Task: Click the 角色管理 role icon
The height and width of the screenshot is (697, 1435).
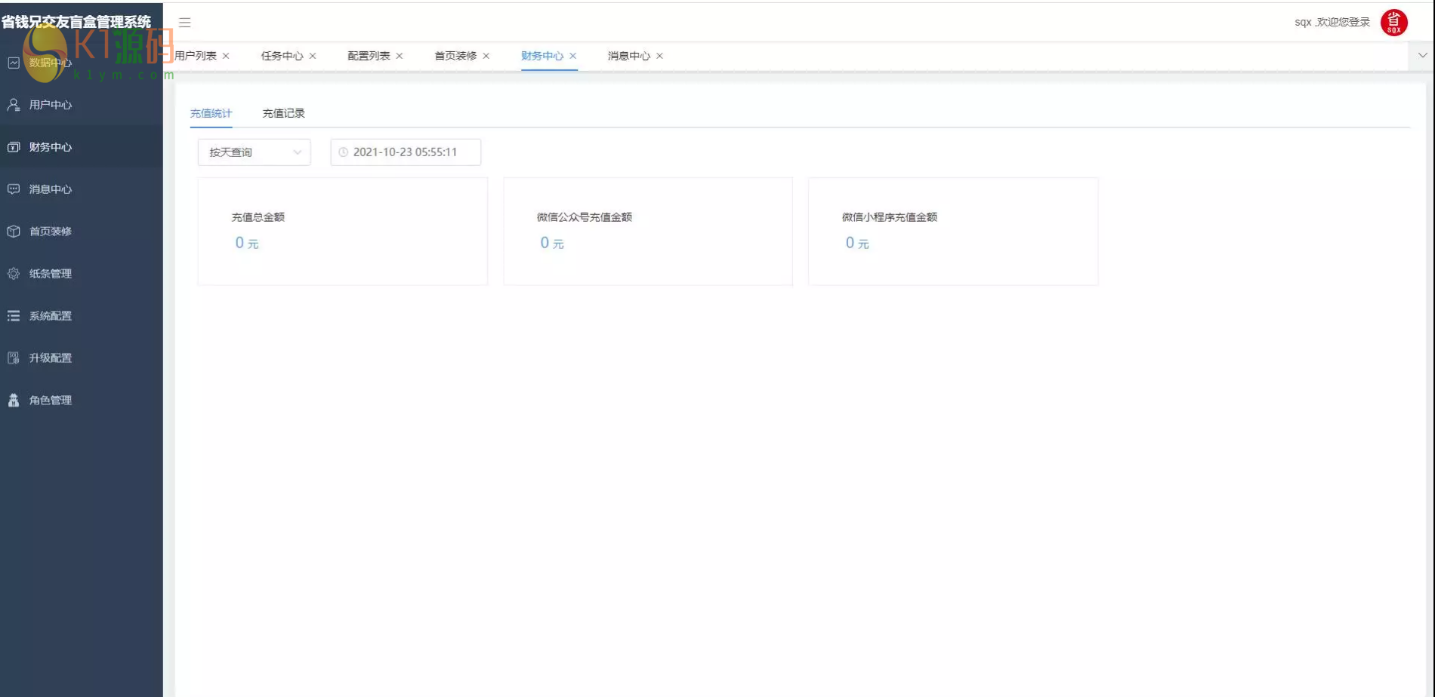Action: (14, 401)
